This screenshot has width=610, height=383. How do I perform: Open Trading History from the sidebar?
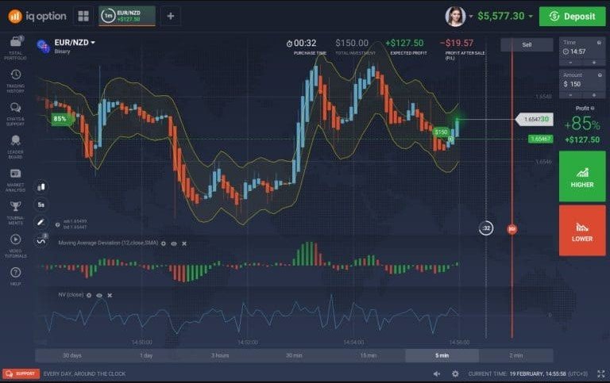point(16,79)
